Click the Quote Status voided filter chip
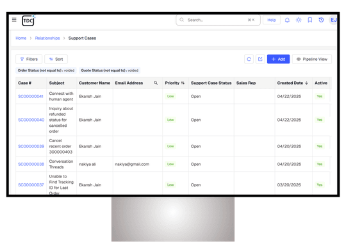Screen dimensions: 346x246 click(x=110, y=70)
